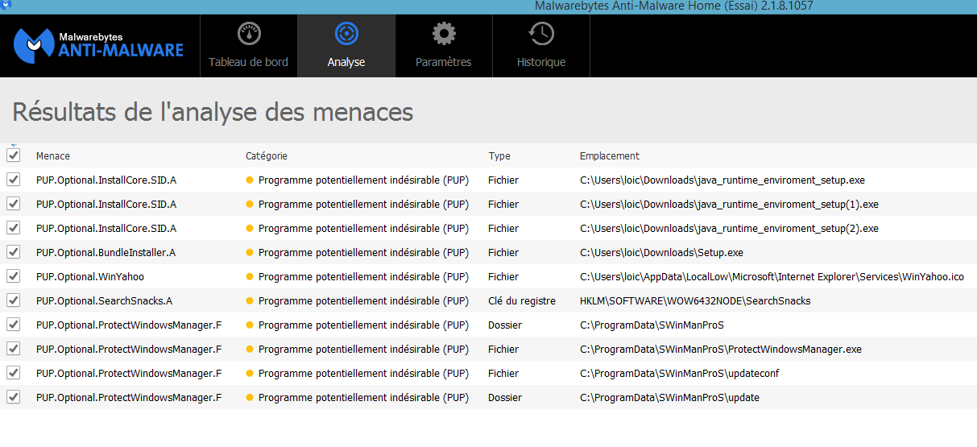
Task: Click the Malwarebytes Anti-Malware logo
Action: 99,45
